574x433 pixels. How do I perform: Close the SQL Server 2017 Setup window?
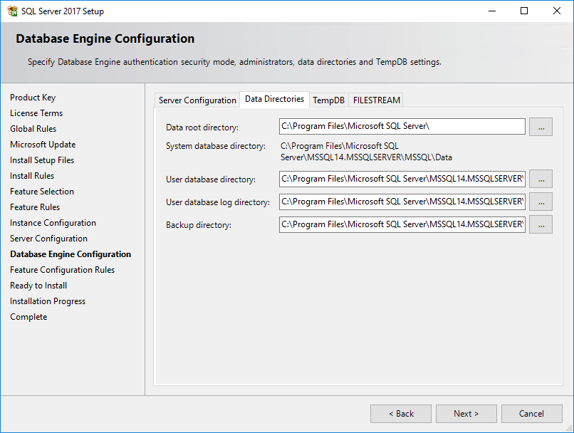click(x=557, y=11)
